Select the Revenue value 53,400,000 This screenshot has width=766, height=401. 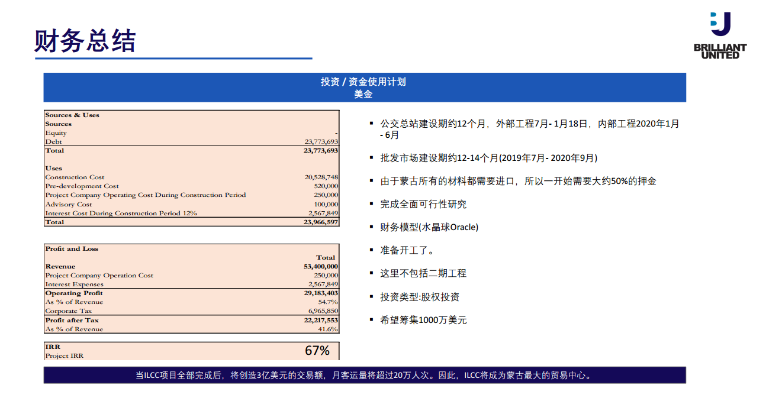[x=321, y=267]
